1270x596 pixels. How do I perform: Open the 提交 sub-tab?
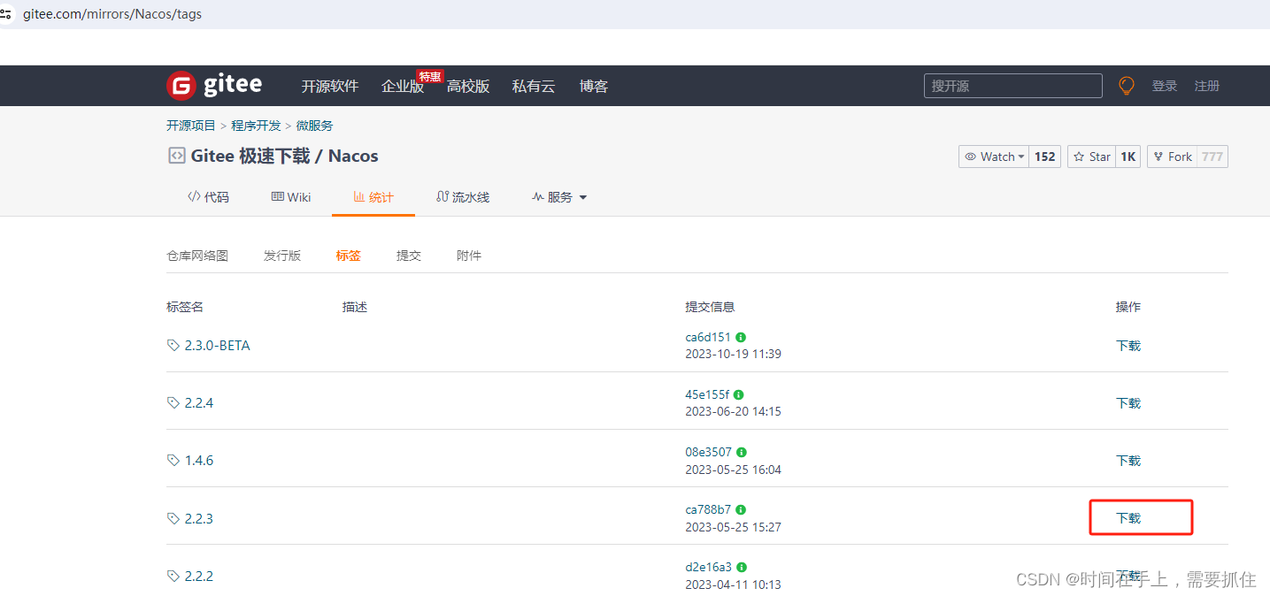click(409, 256)
